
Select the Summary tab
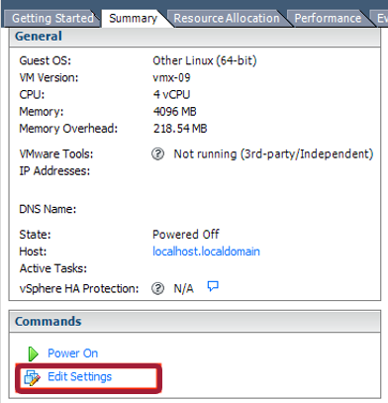click(x=134, y=18)
